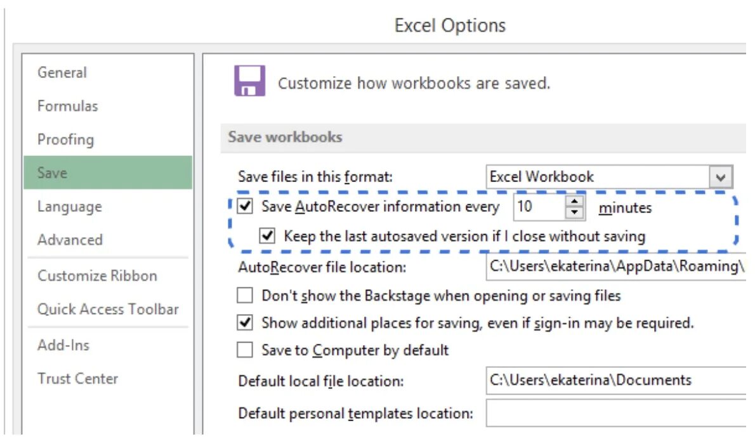Decrease AutoRecover minutes with down arrow
The image size is (755, 439).
(574, 212)
